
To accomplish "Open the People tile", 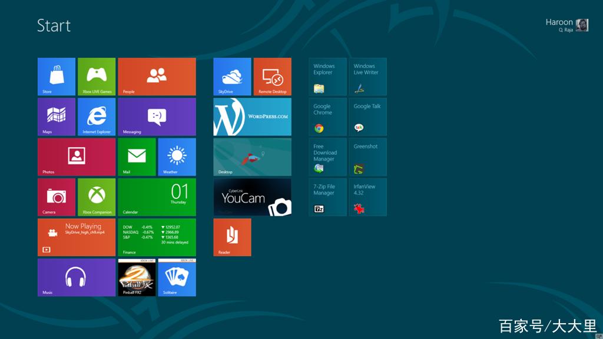I will (157, 77).
